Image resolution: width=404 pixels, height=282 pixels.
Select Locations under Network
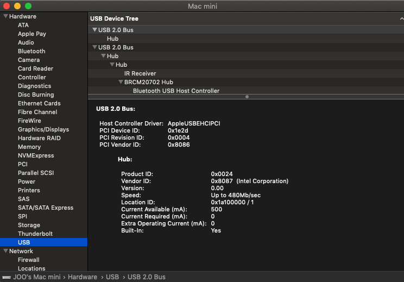[31, 268]
